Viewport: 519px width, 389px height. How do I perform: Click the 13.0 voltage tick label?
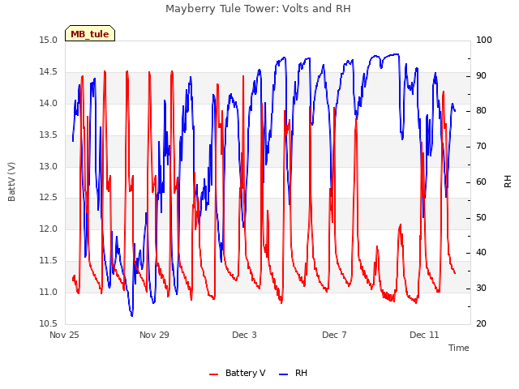pyautogui.click(x=49, y=166)
